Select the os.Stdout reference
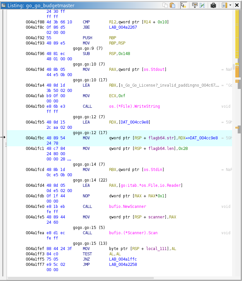Image resolution: width=242 pixels, height=281 pixels. (154, 70)
